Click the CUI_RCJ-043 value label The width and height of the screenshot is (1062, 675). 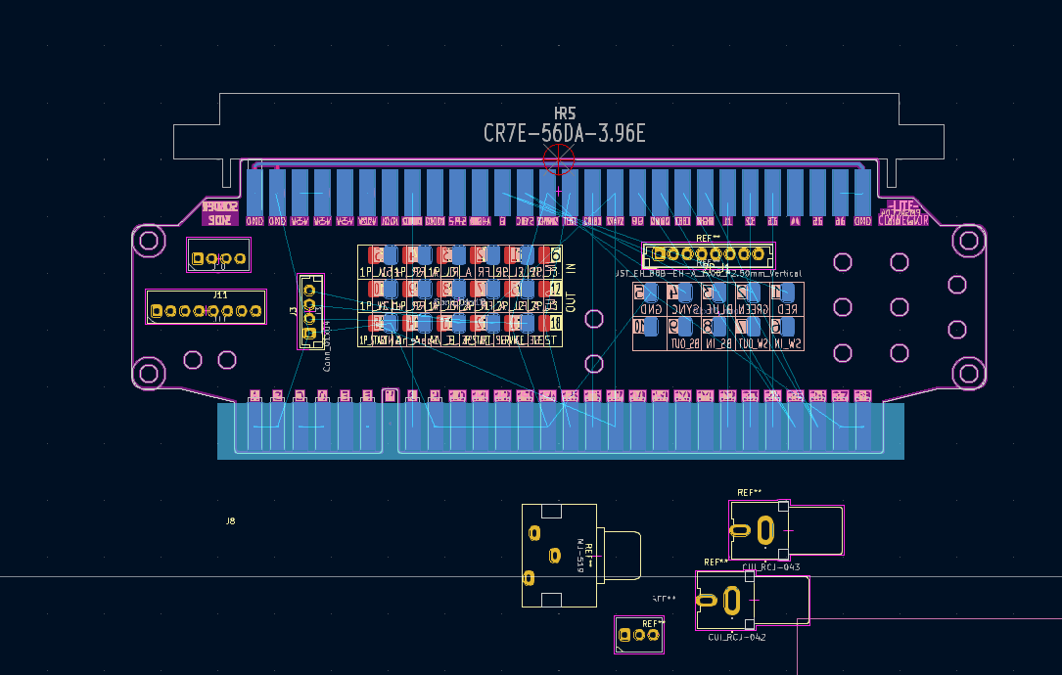[770, 567]
